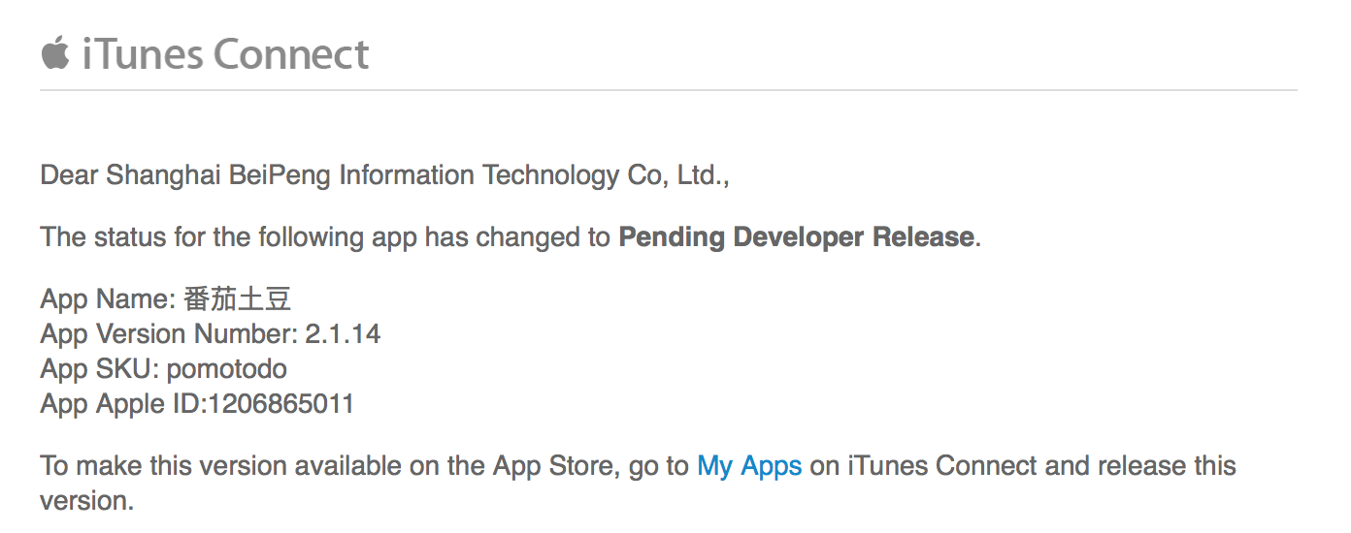
Task: Click the 'App Apple ID:' label
Action: point(123,404)
